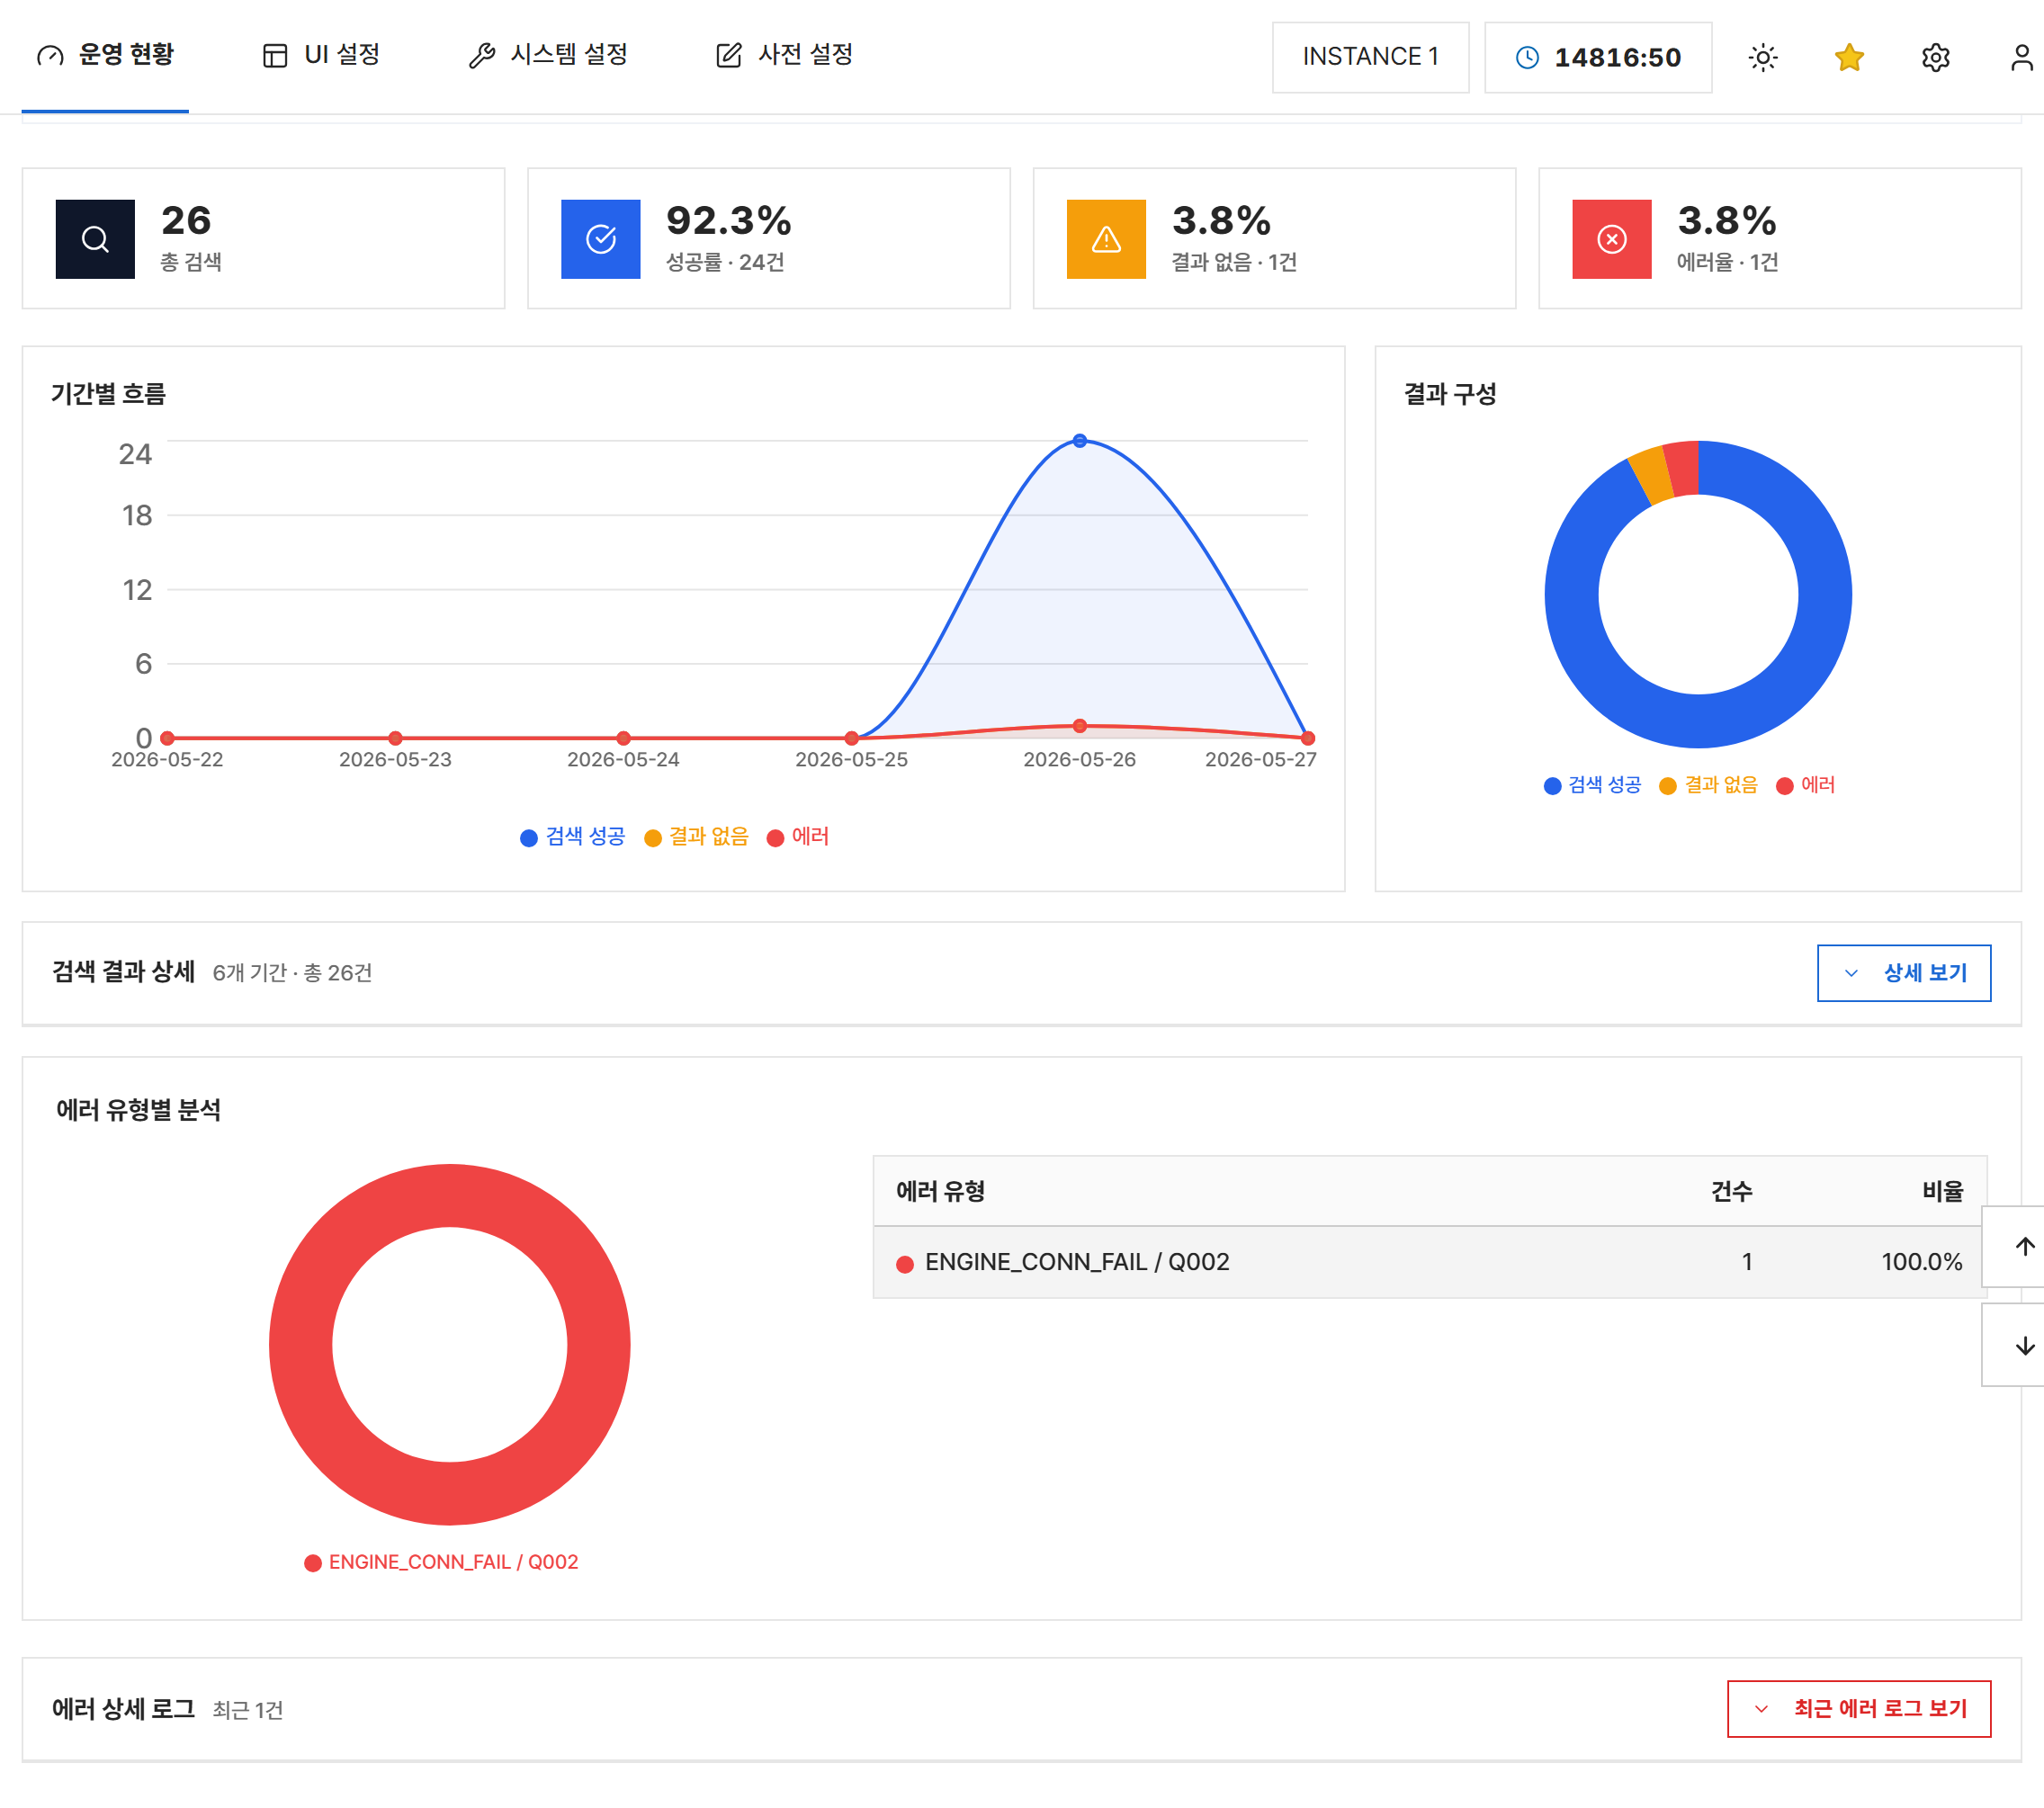Toggle ENGINE_CONN_FAIL / Q002 legend under red donut

coord(441,1562)
